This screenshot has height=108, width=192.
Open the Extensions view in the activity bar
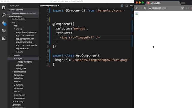(4, 38)
